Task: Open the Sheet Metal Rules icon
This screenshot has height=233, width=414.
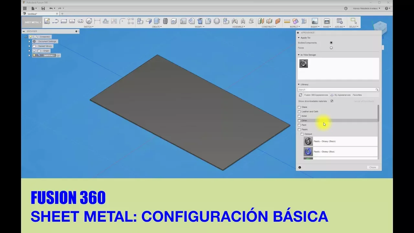Action: pos(183,21)
